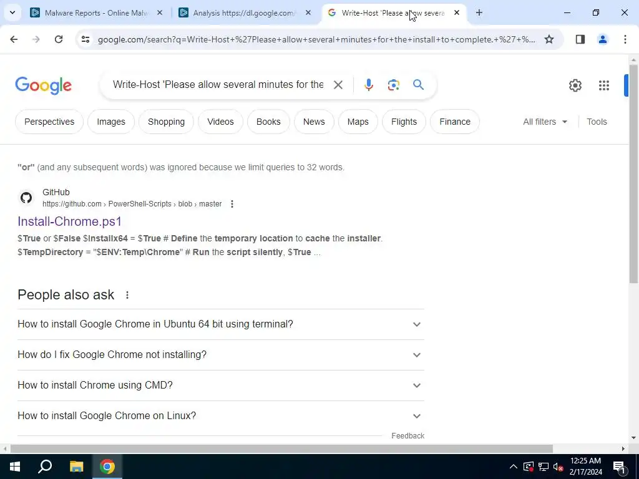Open Google quick settings gear
The height and width of the screenshot is (479, 639).
click(x=575, y=85)
